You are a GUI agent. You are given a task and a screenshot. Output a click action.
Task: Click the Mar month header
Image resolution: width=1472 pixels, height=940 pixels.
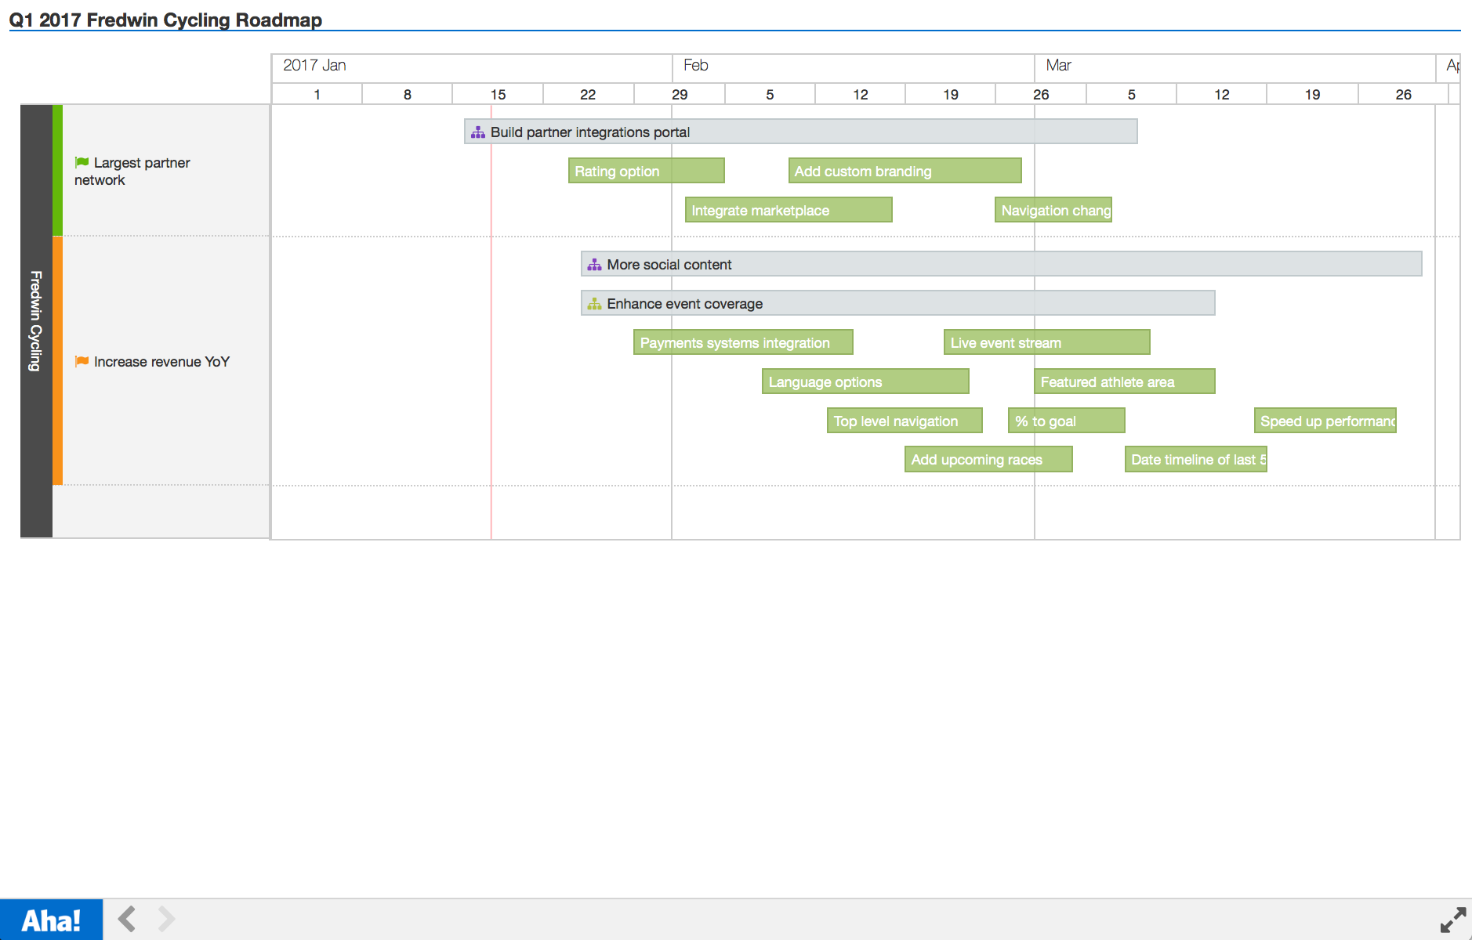1058,65
